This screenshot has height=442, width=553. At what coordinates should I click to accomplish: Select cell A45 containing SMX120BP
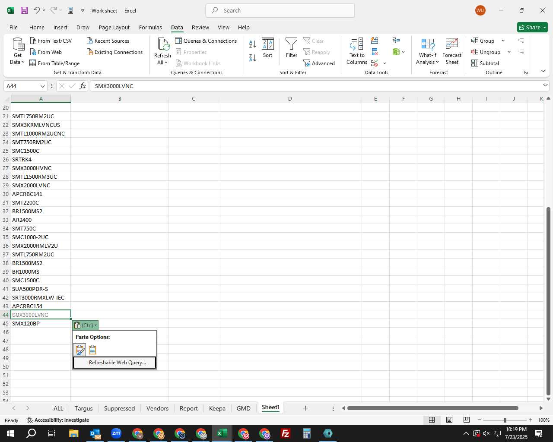[x=41, y=323]
